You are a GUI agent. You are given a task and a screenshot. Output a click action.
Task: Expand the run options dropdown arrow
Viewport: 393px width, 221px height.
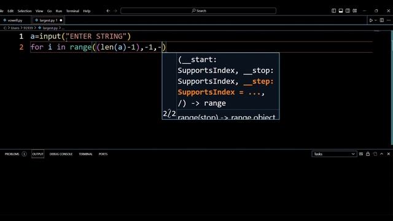(375, 20)
